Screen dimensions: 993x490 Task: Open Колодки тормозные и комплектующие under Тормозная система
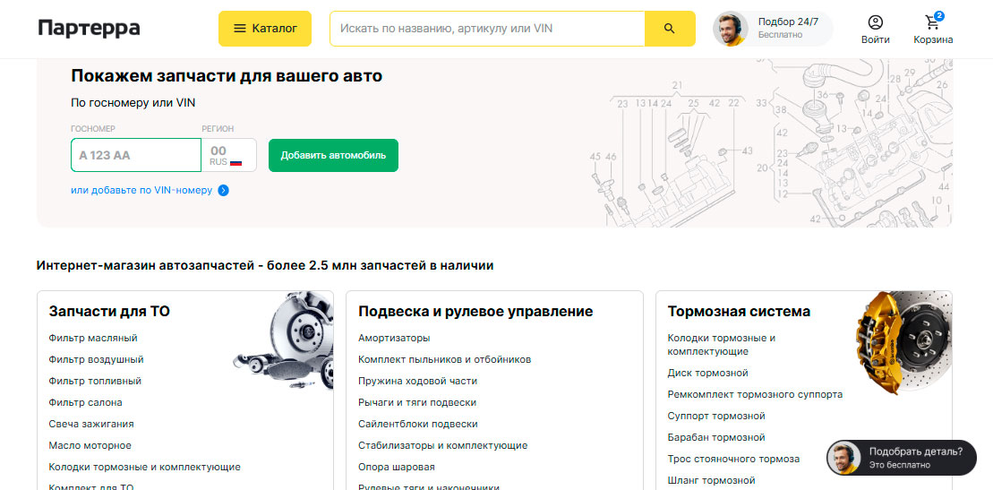click(722, 344)
